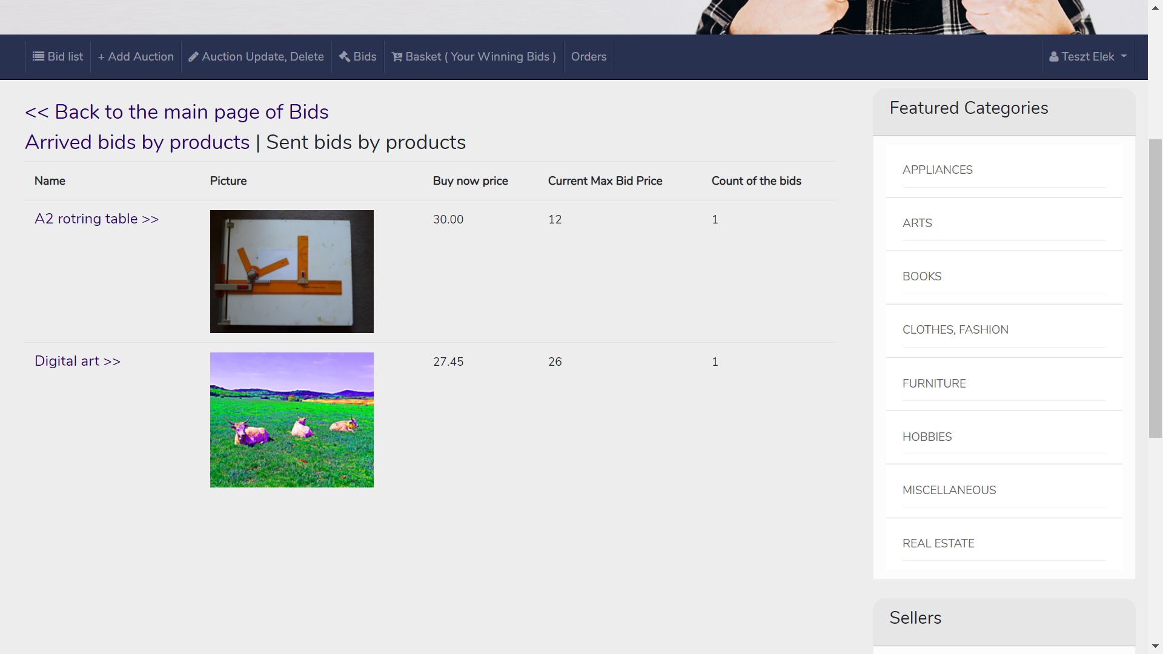1163x654 pixels.
Task: Click the Bid list icon
Action: tap(38, 56)
